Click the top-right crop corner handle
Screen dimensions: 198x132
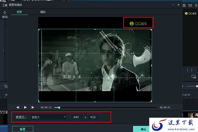click(x=151, y=30)
